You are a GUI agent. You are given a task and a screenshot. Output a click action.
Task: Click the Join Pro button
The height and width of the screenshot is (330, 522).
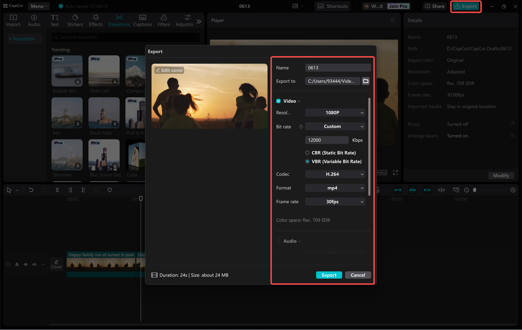coord(398,6)
